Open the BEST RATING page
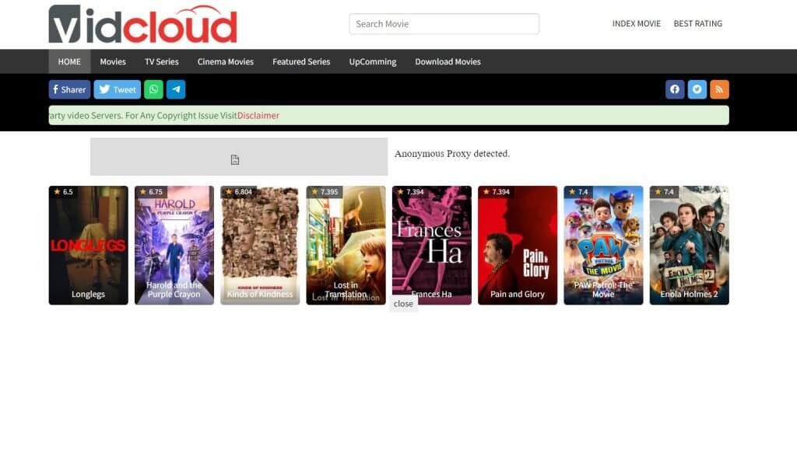The height and width of the screenshot is (450, 797). (x=698, y=23)
